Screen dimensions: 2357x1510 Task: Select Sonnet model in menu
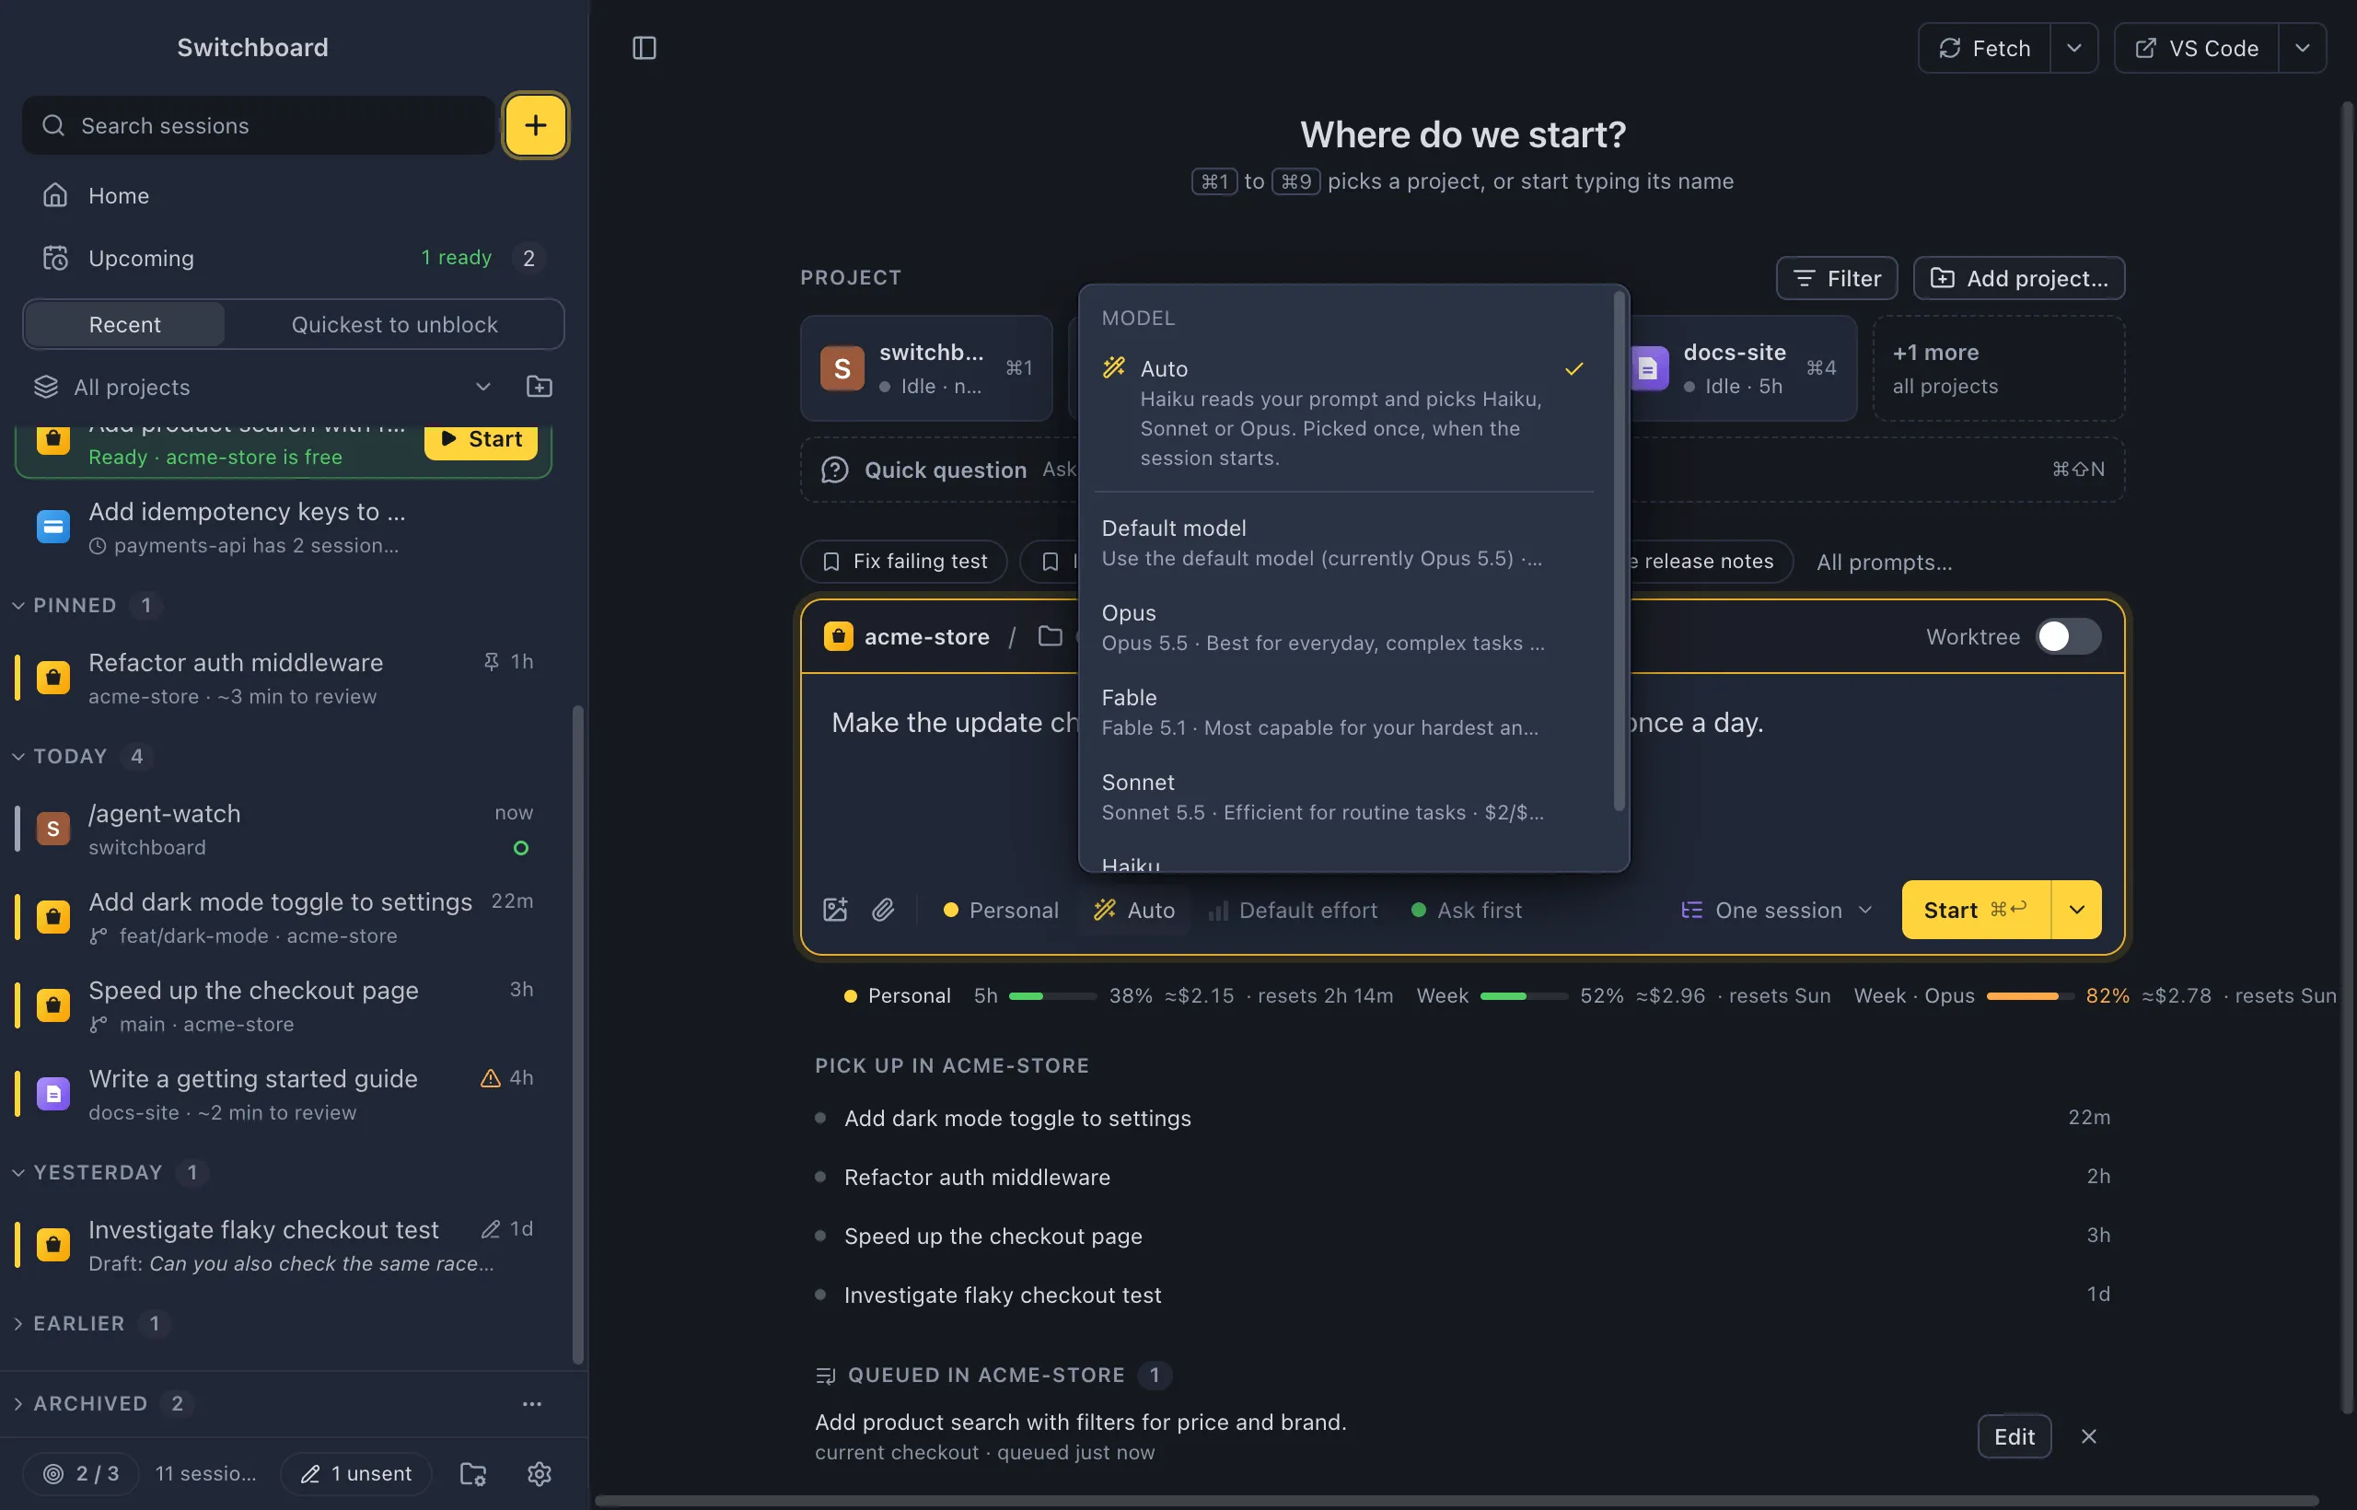pos(1343,797)
